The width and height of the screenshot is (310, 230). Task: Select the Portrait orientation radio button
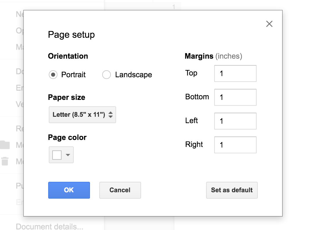(53, 75)
